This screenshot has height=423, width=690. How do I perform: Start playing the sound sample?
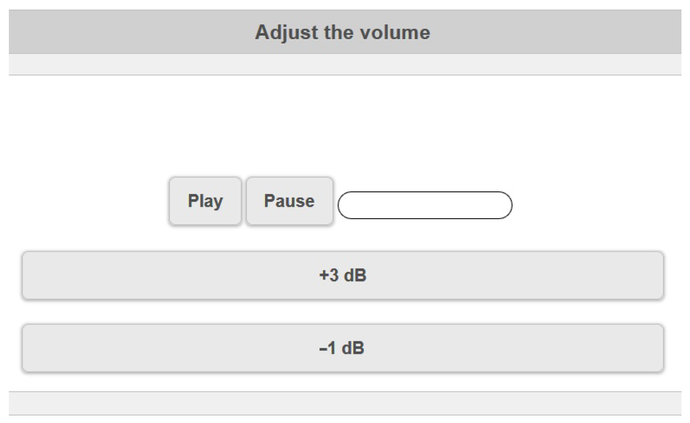pyautogui.click(x=205, y=201)
